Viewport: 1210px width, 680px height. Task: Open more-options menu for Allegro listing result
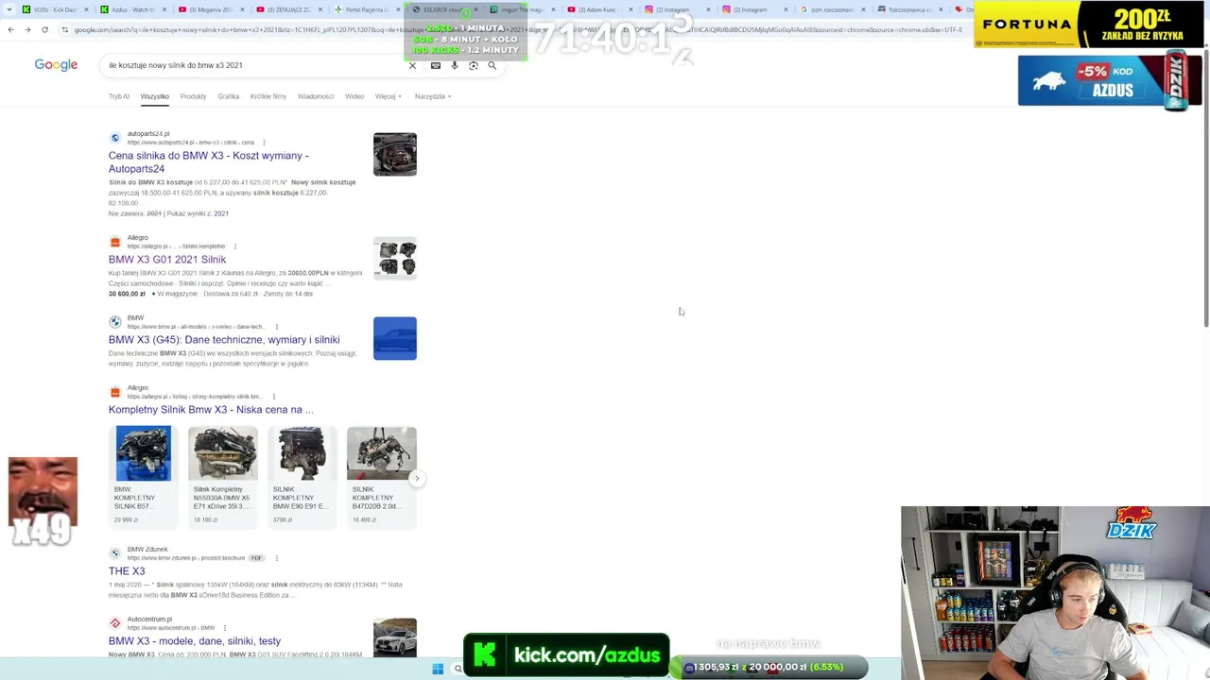tap(273, 397)
